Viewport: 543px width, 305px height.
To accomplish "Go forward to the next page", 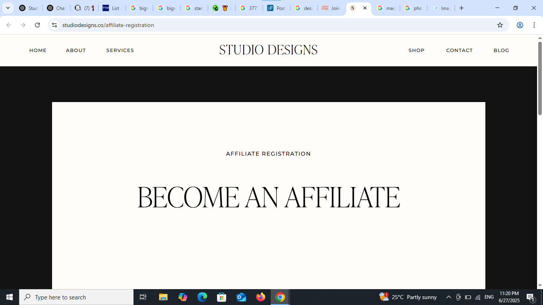I will click(23, 25).
